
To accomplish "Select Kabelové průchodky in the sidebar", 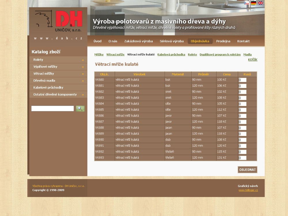I will [48, 88].
